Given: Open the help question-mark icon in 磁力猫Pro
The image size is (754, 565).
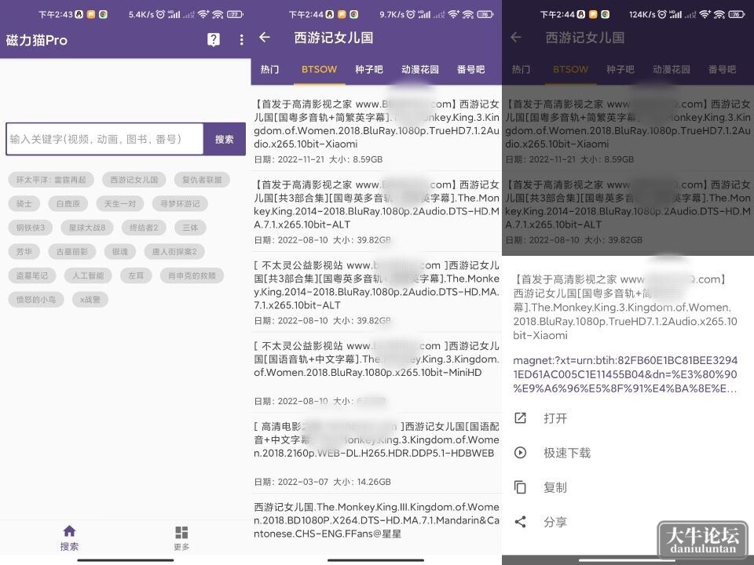Looking at the screenshot, I should tap(213, 39).
